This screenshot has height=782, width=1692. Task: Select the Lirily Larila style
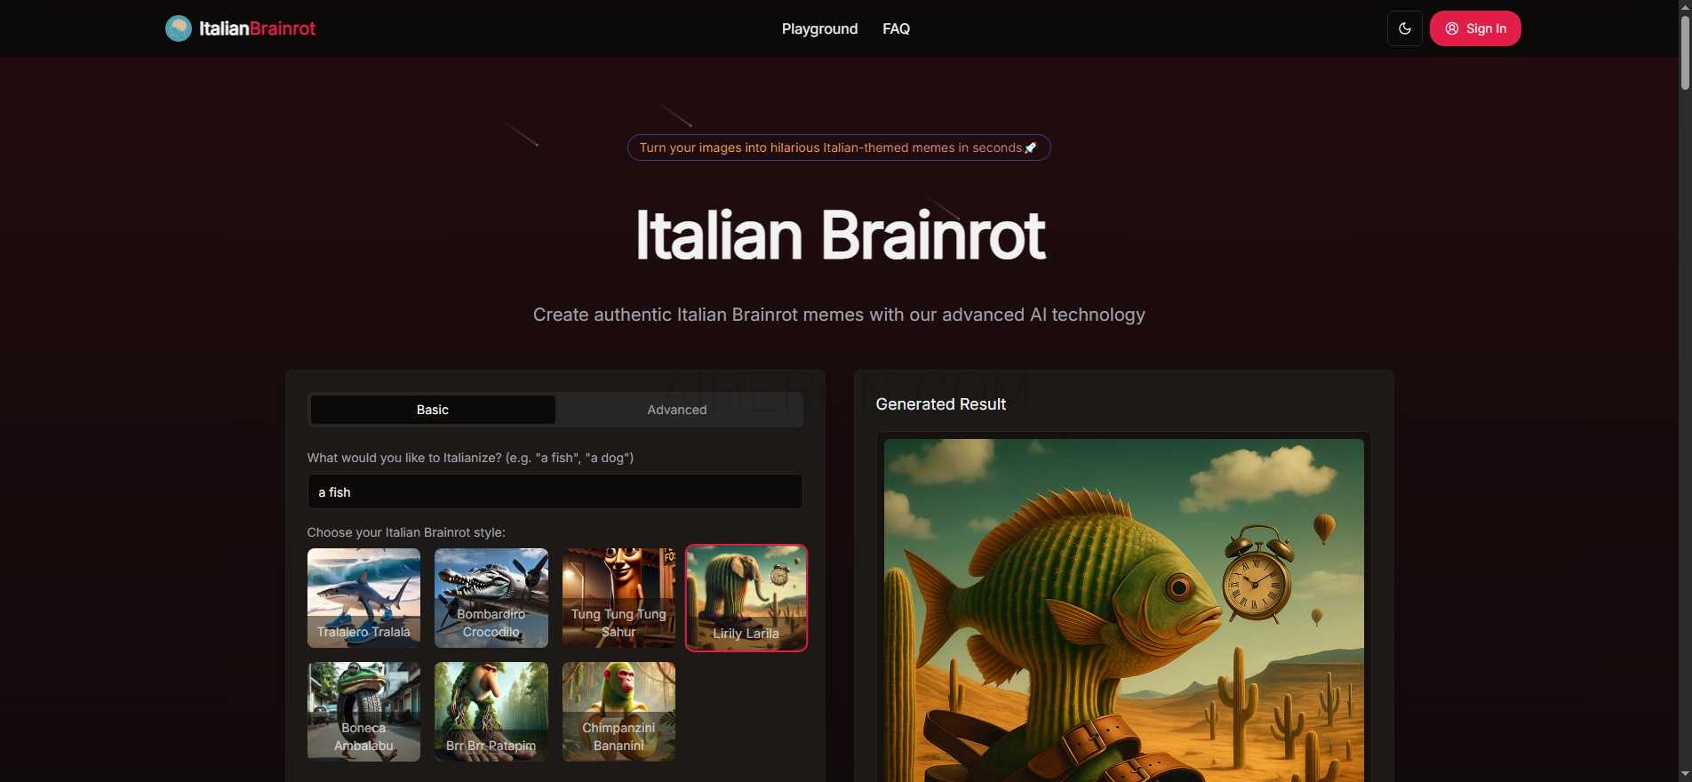click(x=746, y=597)
